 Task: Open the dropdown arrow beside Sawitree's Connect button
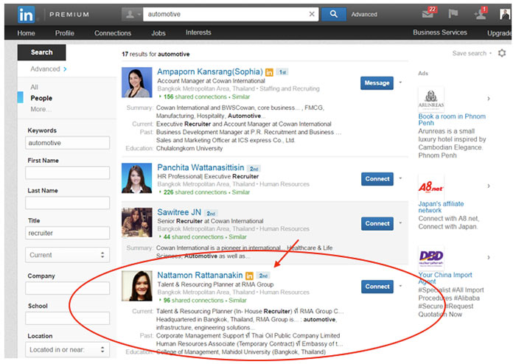pyautogui.click(x=400, y=223)
